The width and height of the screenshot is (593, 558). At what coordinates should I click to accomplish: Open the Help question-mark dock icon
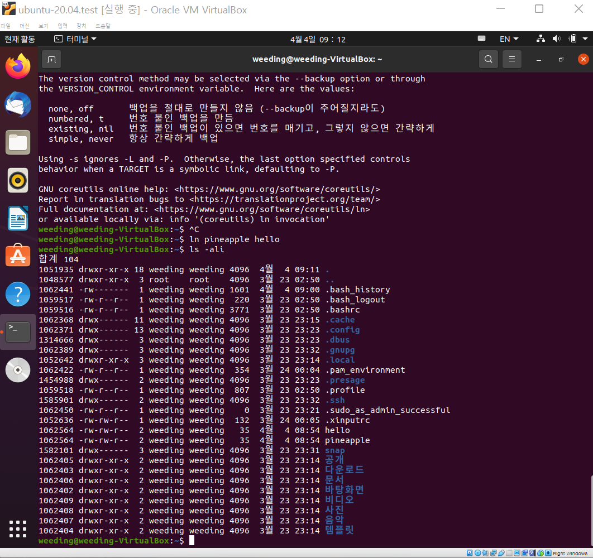coord(18,294)
